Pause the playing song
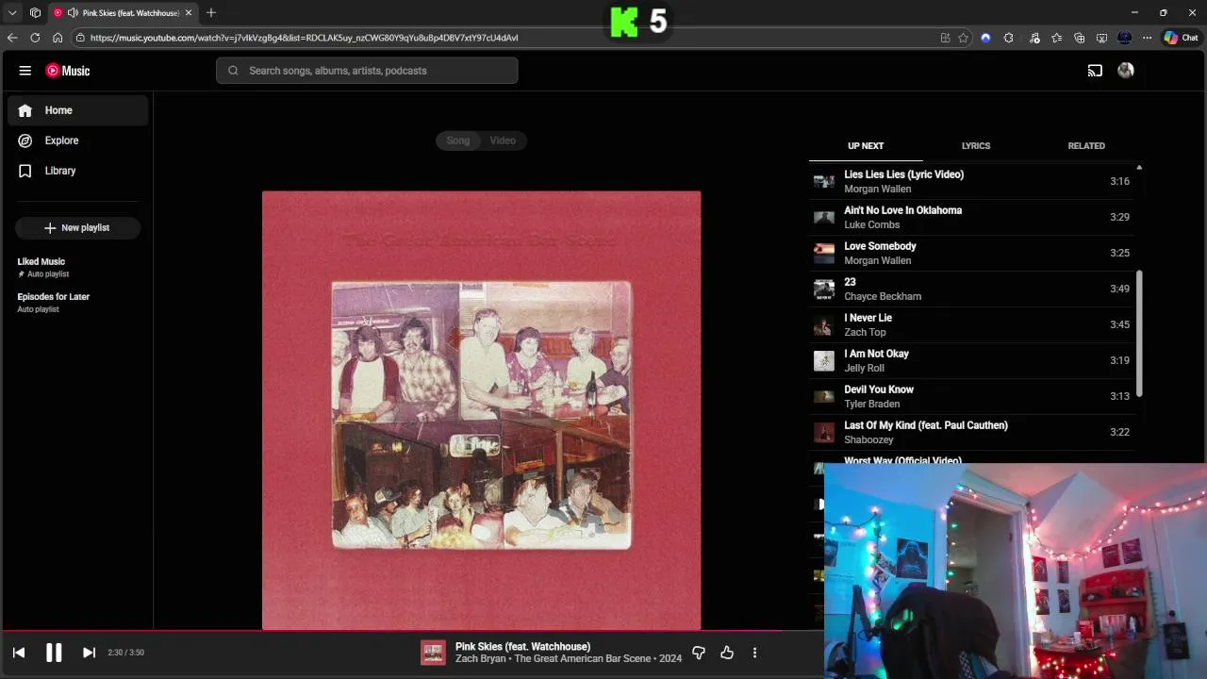This screenshot has height=679, width=1207. (54, 653)
